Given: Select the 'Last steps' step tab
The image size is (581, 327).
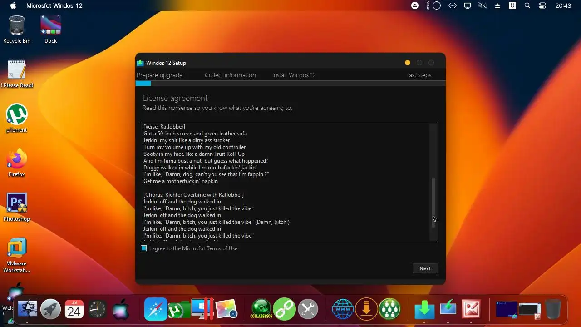Looking at the screenshot, I should (x=419, y=75).
